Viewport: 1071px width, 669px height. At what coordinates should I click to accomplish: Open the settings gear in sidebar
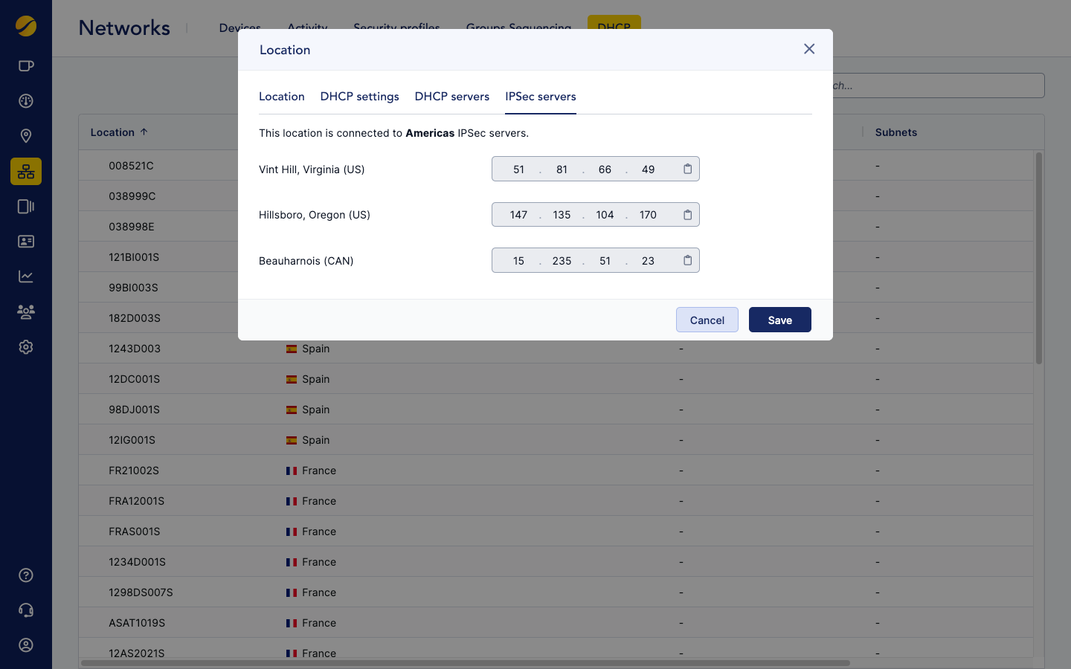26,347
